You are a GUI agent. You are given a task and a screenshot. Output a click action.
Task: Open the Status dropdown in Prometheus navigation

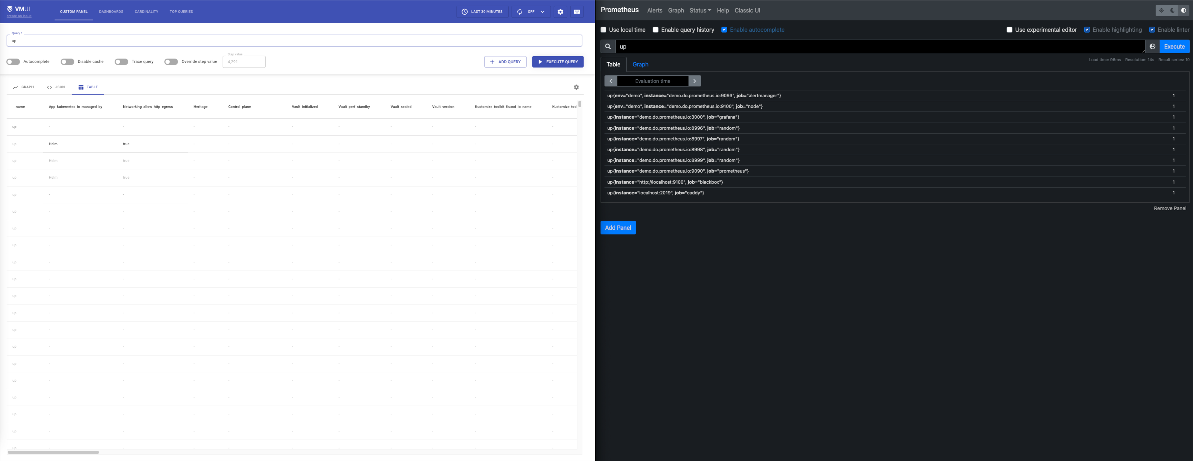(x=699, y=10)
